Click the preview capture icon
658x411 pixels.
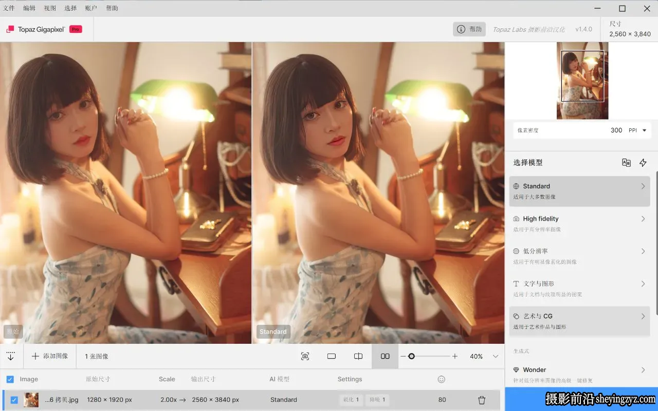click(305, 356)
